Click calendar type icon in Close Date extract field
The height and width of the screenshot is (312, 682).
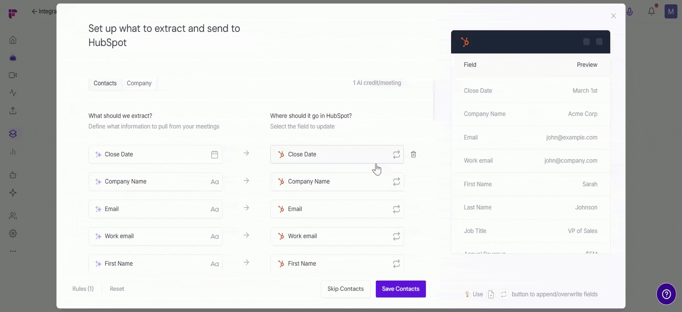pos(215,155)
